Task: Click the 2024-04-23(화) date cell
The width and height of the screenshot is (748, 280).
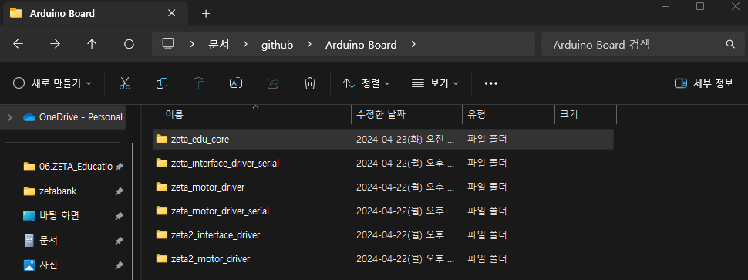Action: pyautogui.click(x=405, y=140)
